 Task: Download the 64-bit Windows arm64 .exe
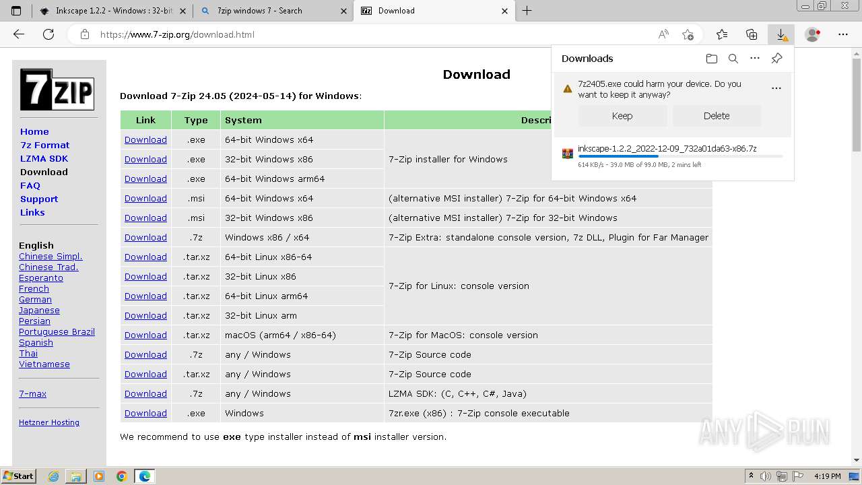click(x=145, y=179)
